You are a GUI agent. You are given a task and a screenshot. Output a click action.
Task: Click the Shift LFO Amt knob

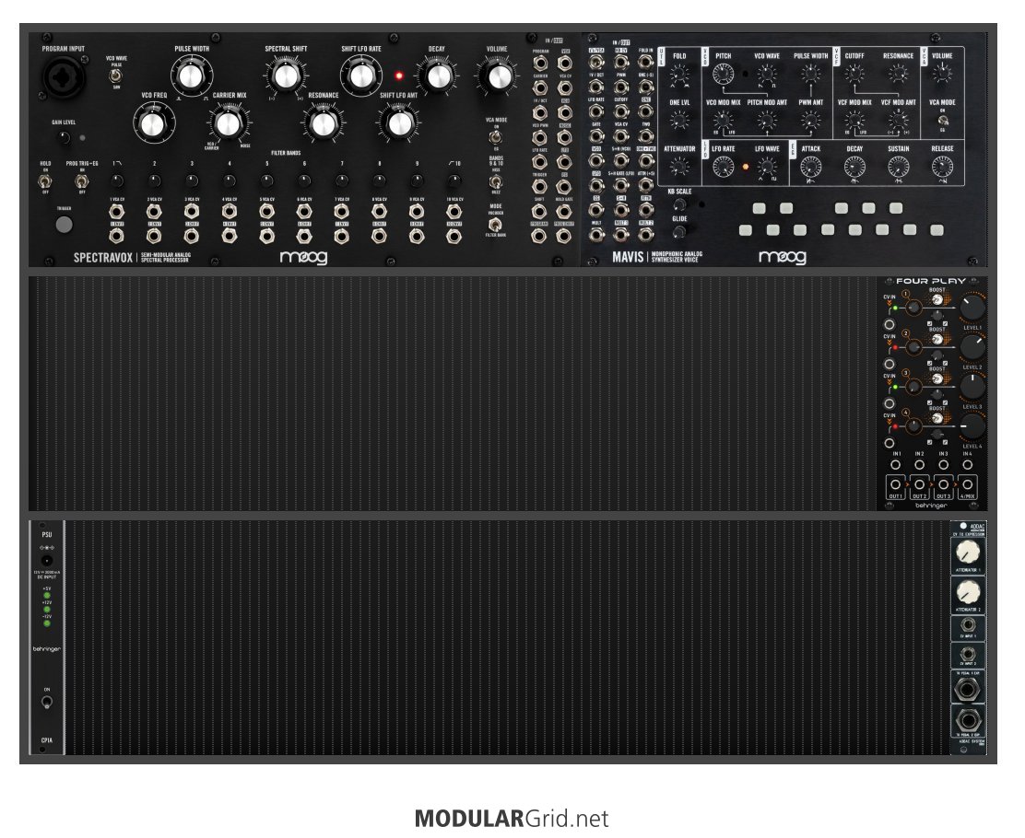398,123
